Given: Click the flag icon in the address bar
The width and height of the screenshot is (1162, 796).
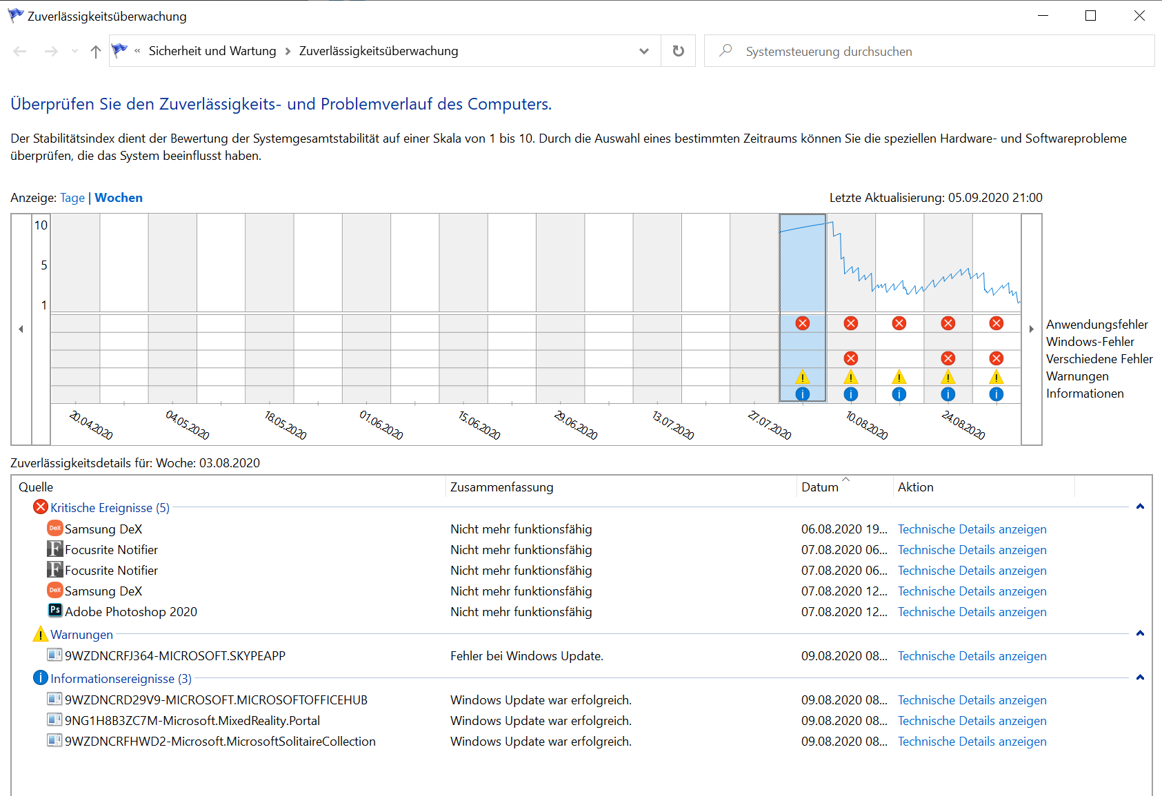Looking at the screenshot, I should pos(120,50).
